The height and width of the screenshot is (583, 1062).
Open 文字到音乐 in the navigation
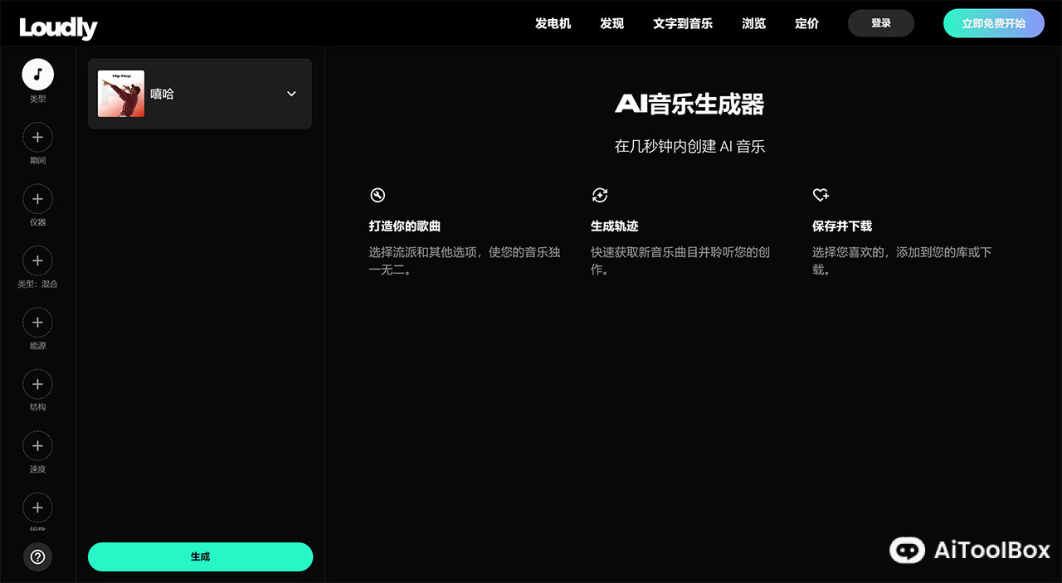click(x=682, y=23)
